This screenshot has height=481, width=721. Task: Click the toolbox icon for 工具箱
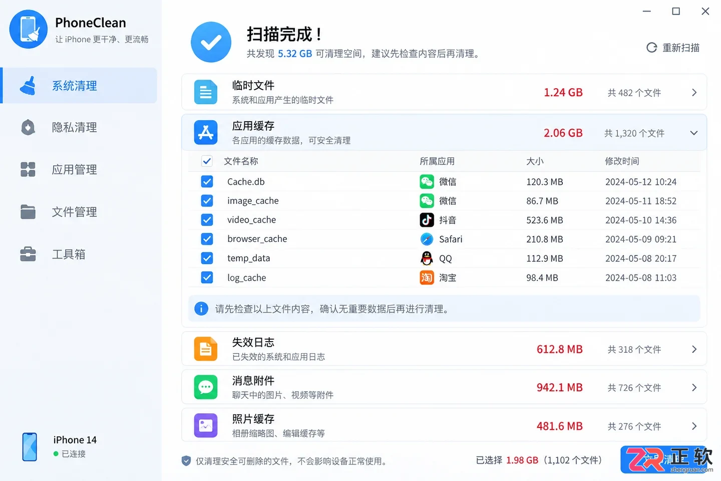click(x=28, y=254)
